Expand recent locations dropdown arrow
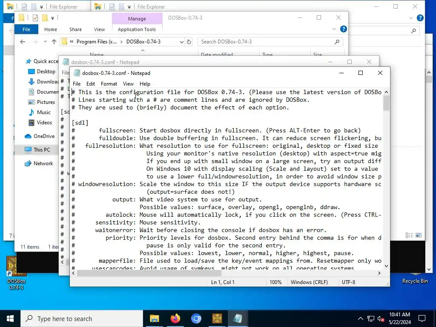436x327 pixels. click(x=45, y=42)
